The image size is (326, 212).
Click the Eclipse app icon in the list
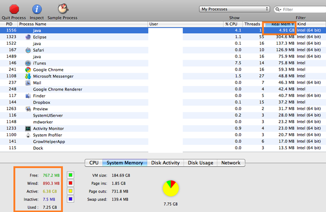point(28,37)
